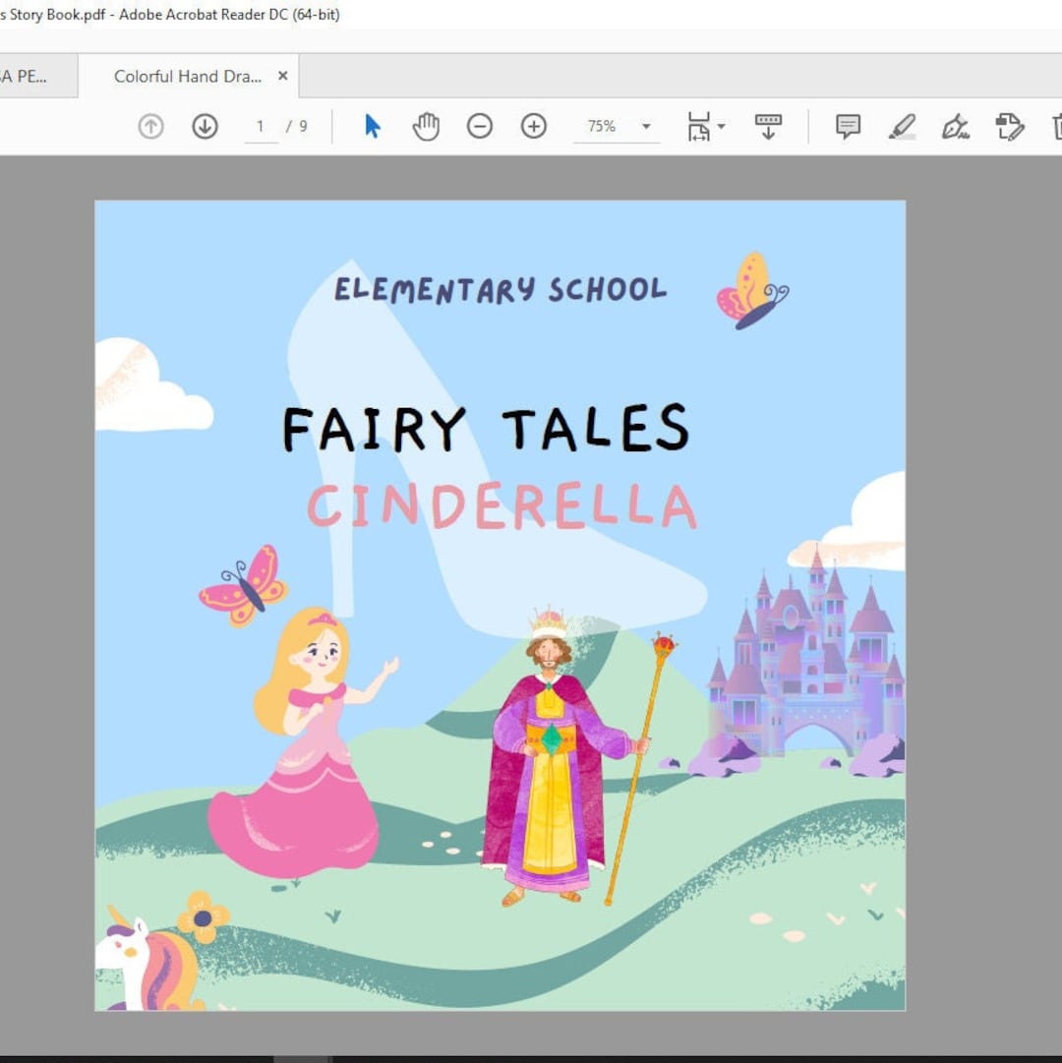
Task: Click the Selection arrow tool
Action: [x=372, y=126]
